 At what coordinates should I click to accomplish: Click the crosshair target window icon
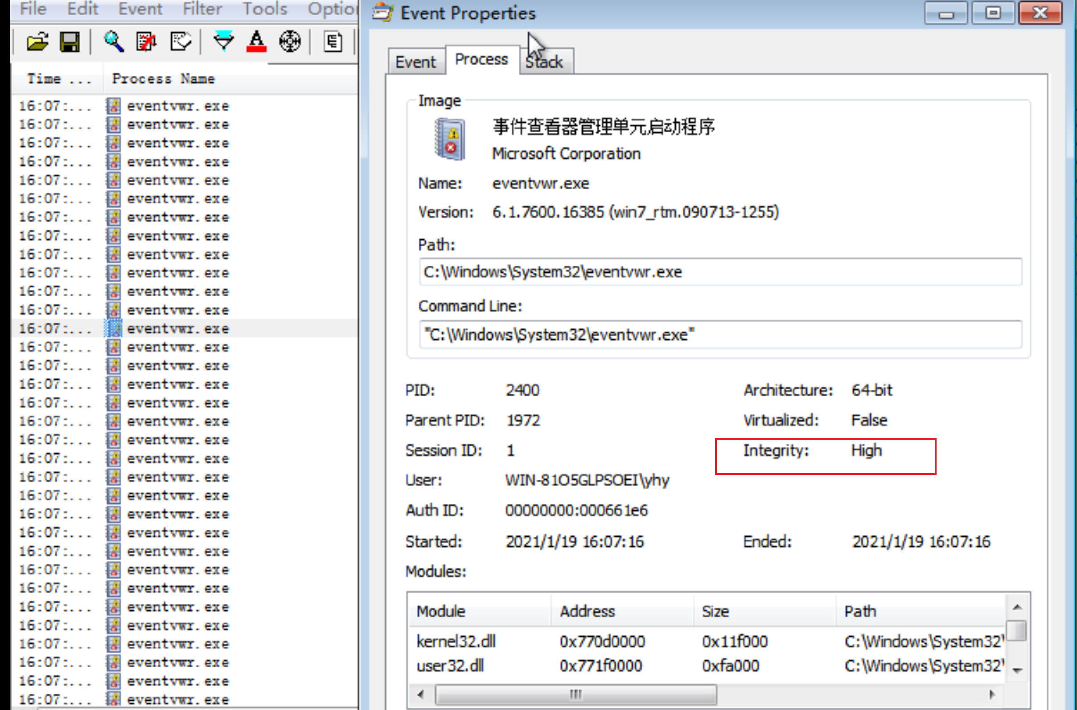point(290,42)
